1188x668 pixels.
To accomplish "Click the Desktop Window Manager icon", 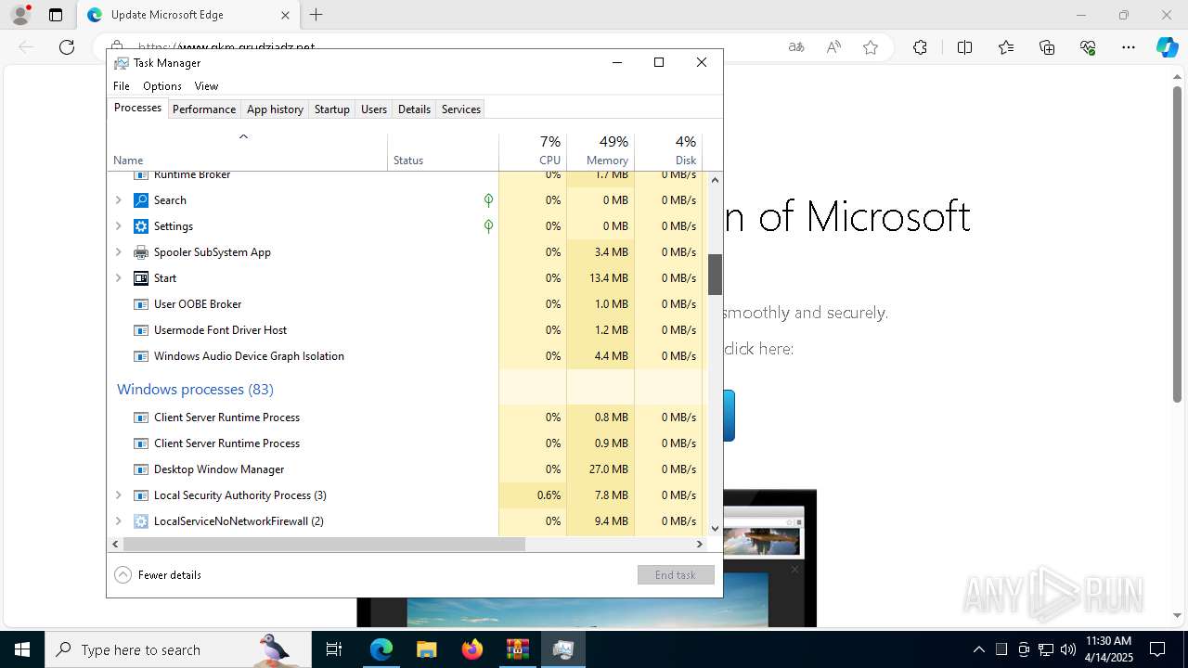I will click(x=141, y=469).
